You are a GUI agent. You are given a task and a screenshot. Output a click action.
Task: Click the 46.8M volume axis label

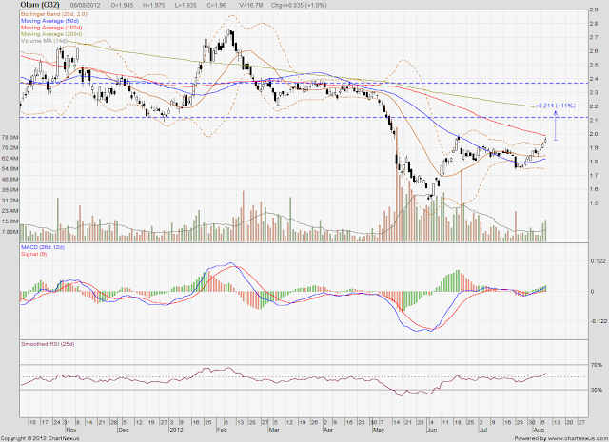pyautogui.click(x=10, y=180)
